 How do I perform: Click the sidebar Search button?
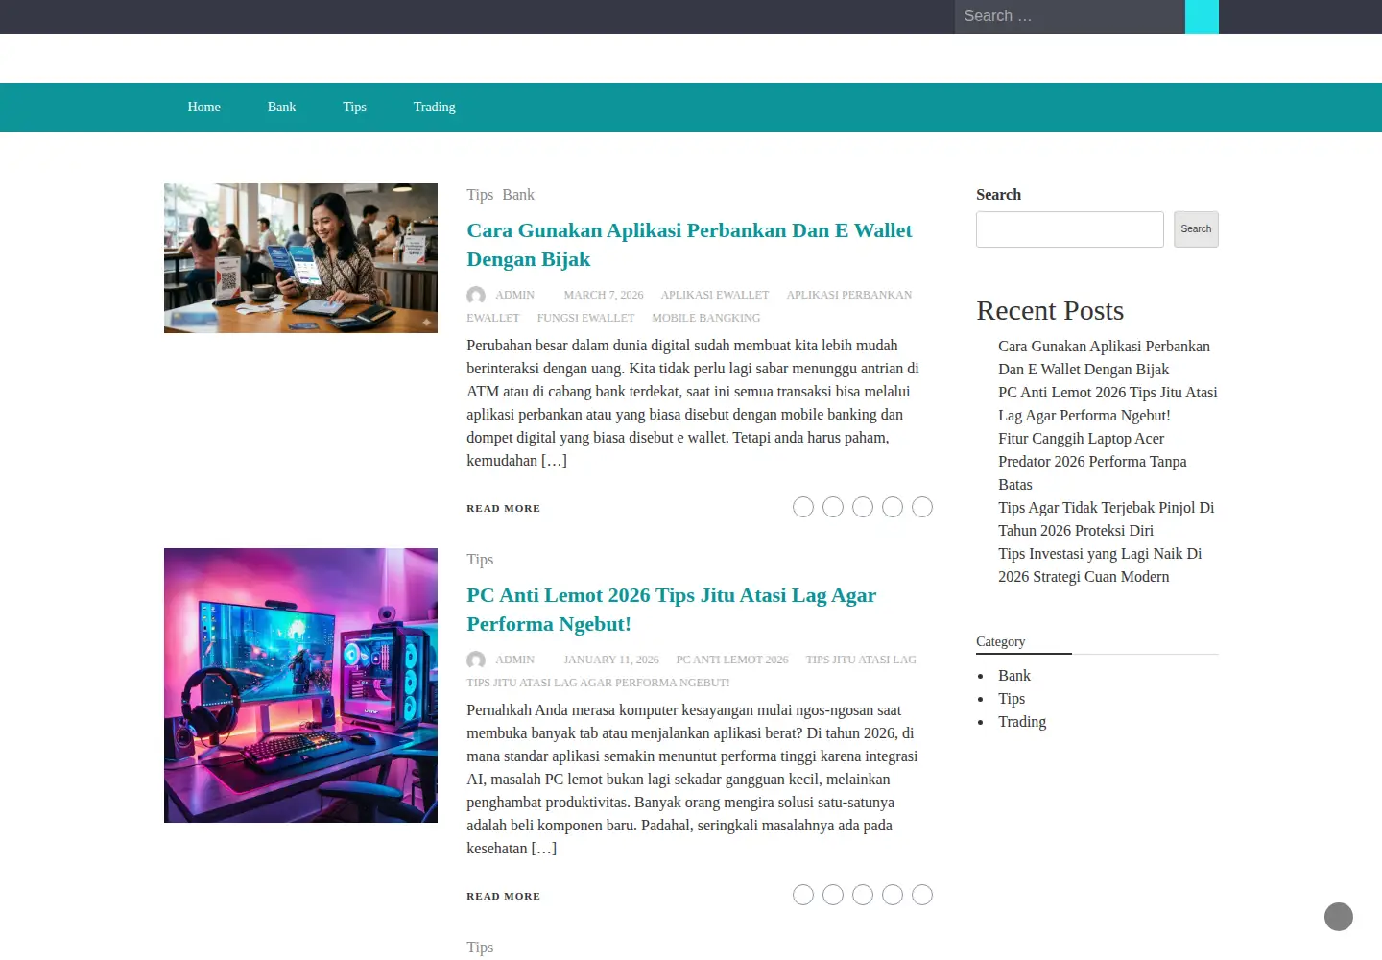pos(1196,229)
